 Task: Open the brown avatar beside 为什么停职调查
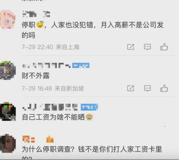pos(8,143)
